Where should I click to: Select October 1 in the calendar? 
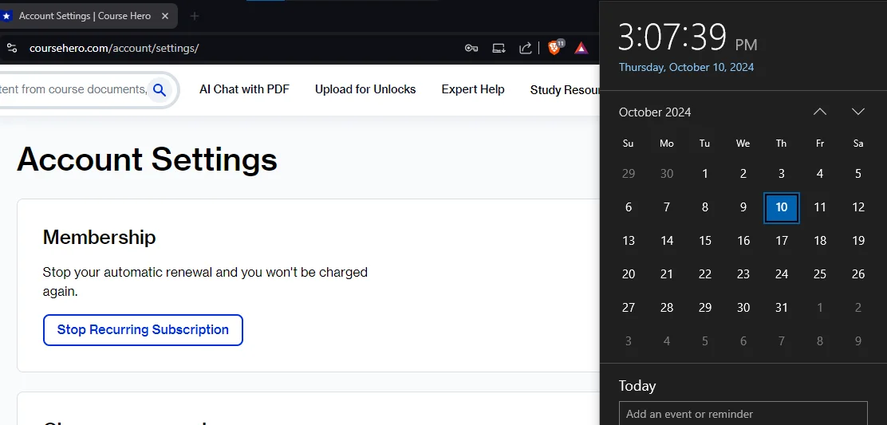click(x=705, y=174)
